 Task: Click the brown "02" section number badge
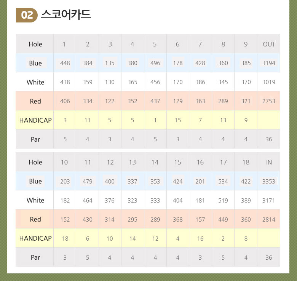coord(27,15)
